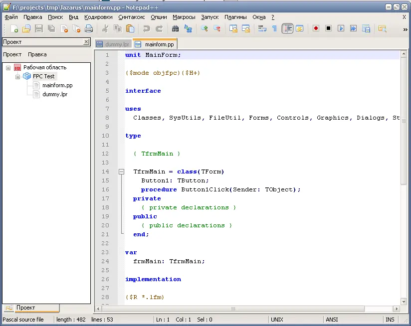Undo the last action via toolbar
Viewport: 411px width, 326px height.
147,28
